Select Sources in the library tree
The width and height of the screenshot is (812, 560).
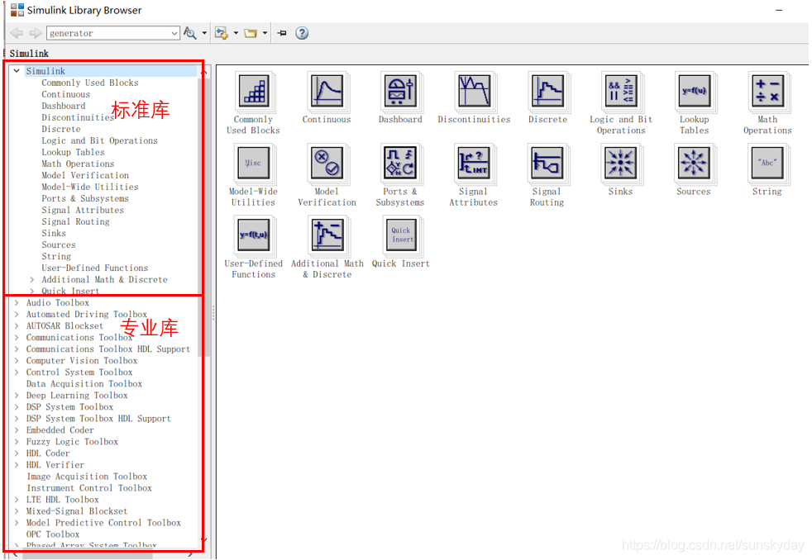(x=59, y=245)
